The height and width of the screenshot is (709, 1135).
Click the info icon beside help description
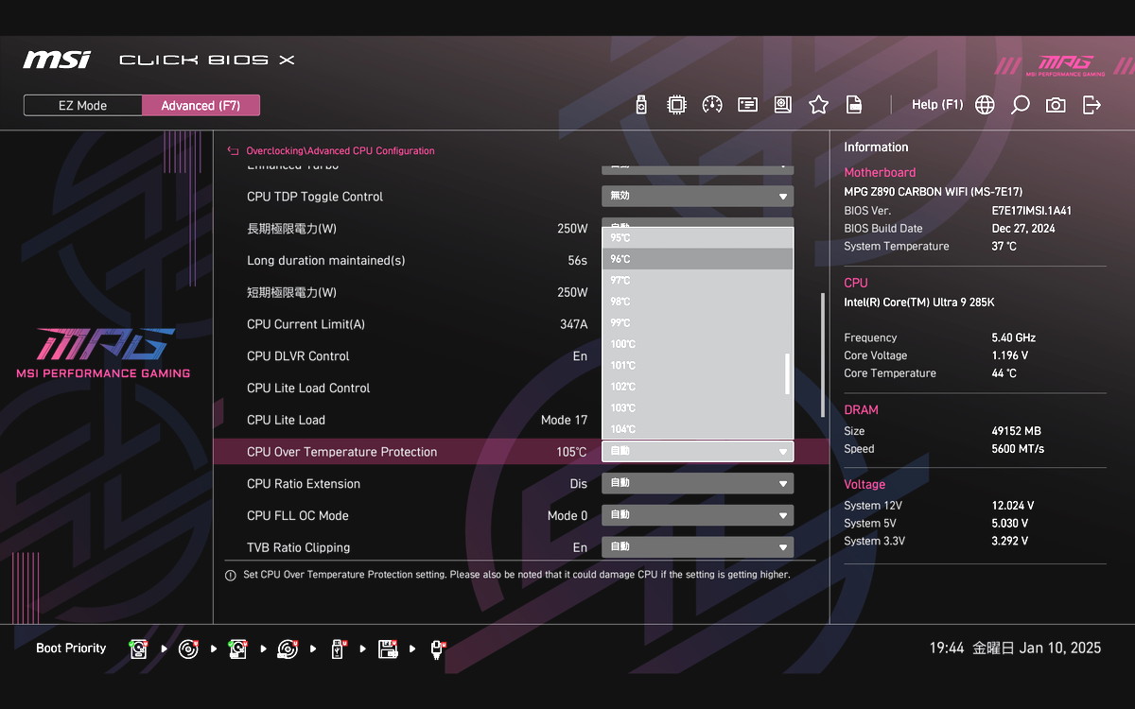(231, 575)
